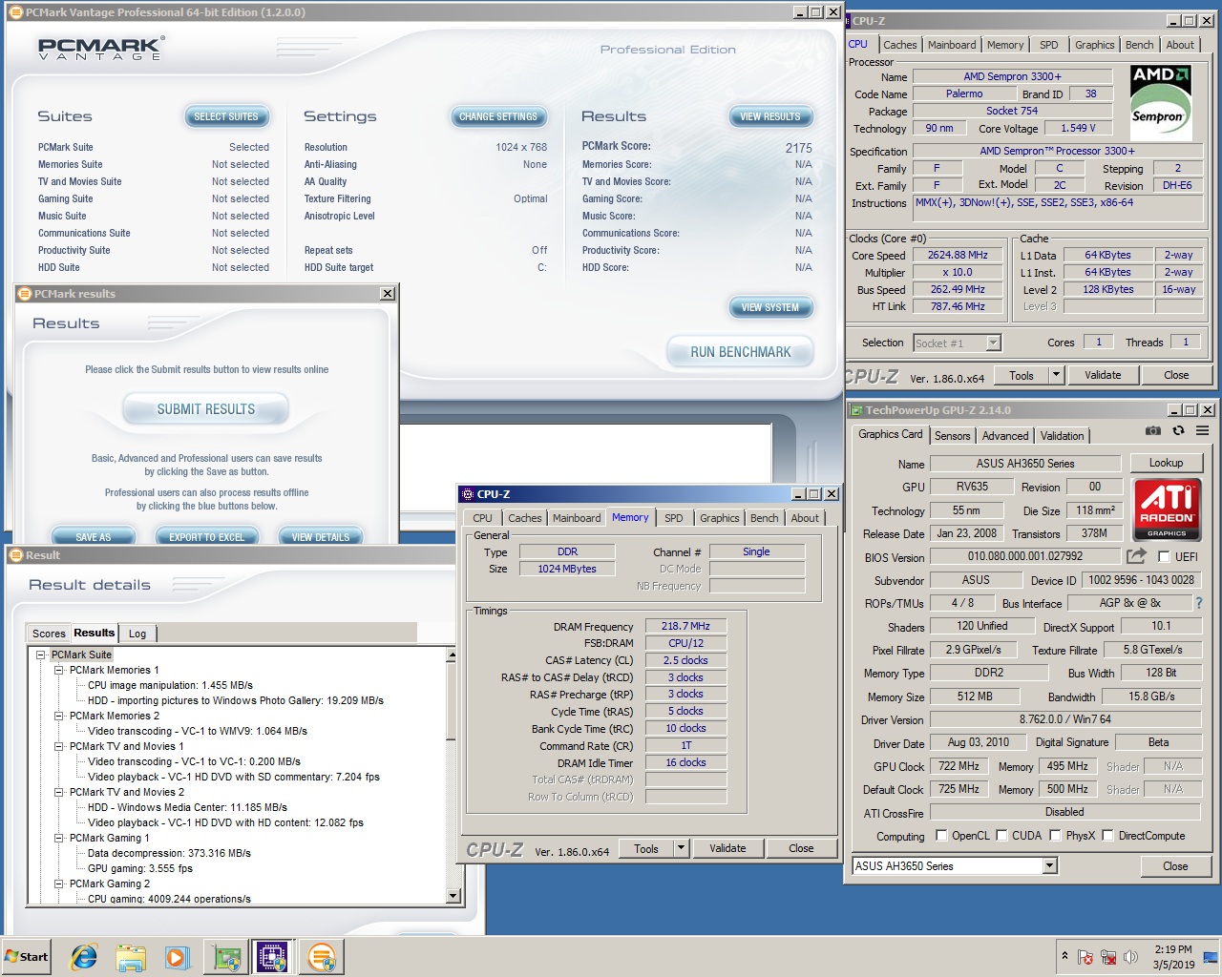Switch to the Sensors tab in GPU-Z
This screenshot has height=977, width=1222.
tap(952, 436)
